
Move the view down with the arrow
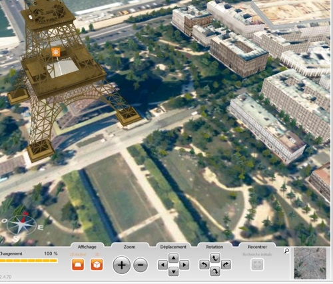pyautogui.click(x=173, y=271)
